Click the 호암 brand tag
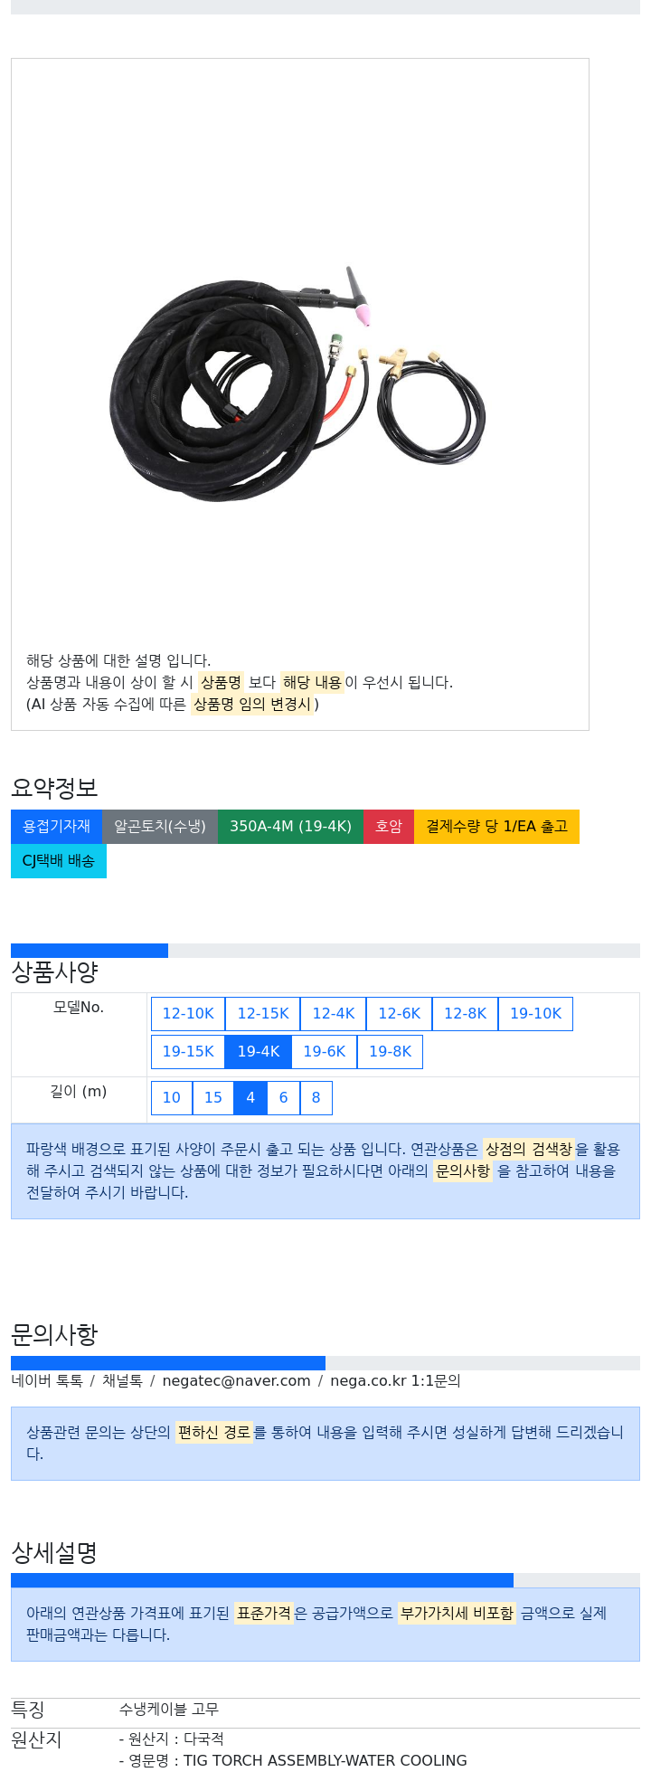This screenshot has height=1772, width=651. (x=389, y=827)
